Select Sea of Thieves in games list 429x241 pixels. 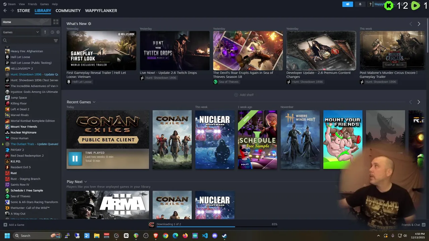[20, 196]
